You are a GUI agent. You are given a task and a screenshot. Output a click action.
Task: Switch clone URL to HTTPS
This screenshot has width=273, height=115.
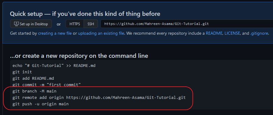tap(75, 24)
